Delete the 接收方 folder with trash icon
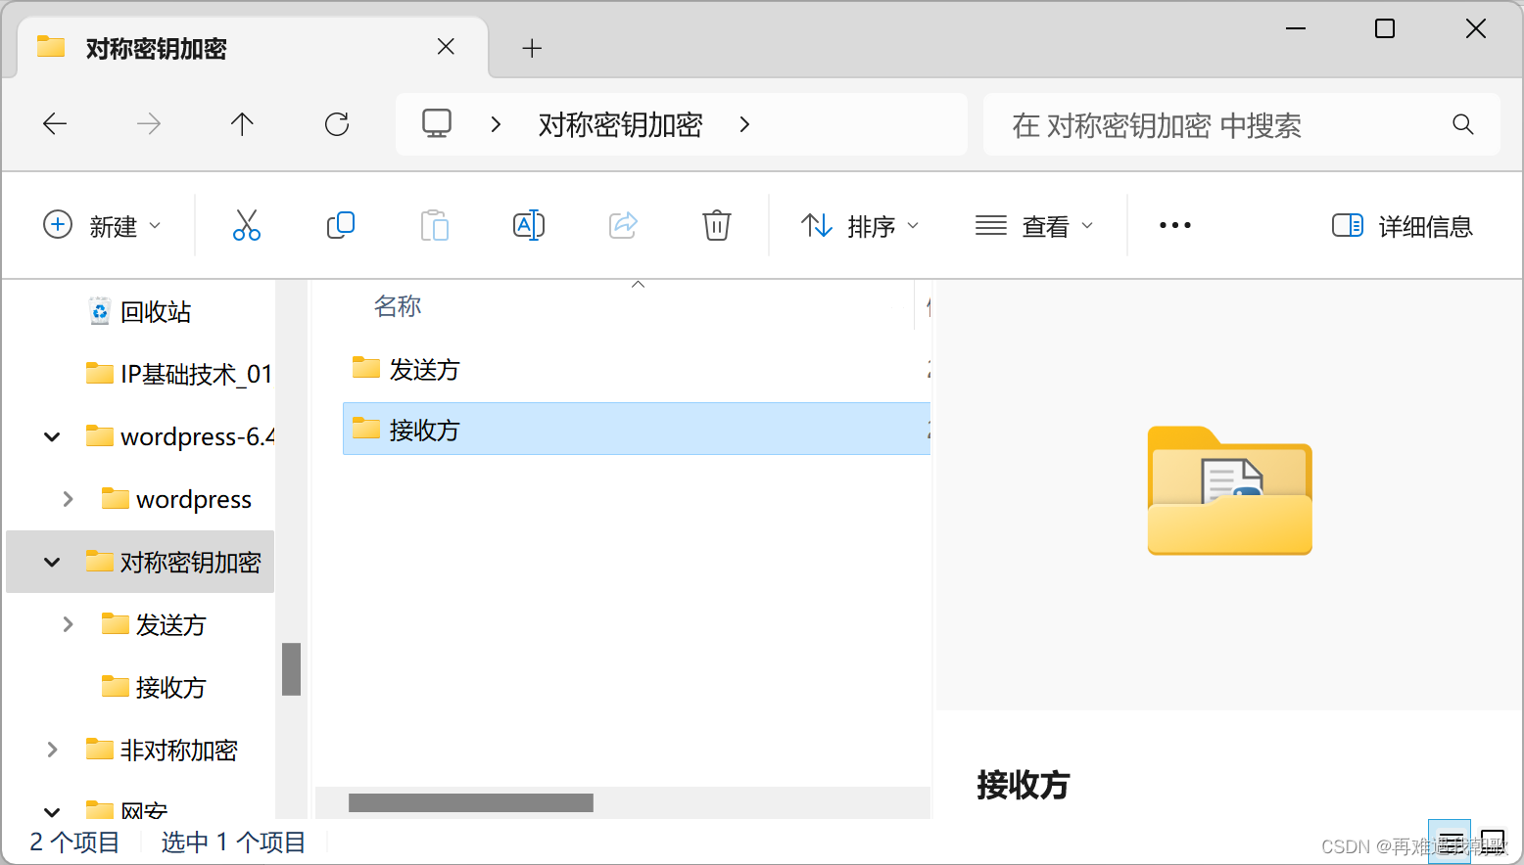The image size is (1524, 865). 716,225
